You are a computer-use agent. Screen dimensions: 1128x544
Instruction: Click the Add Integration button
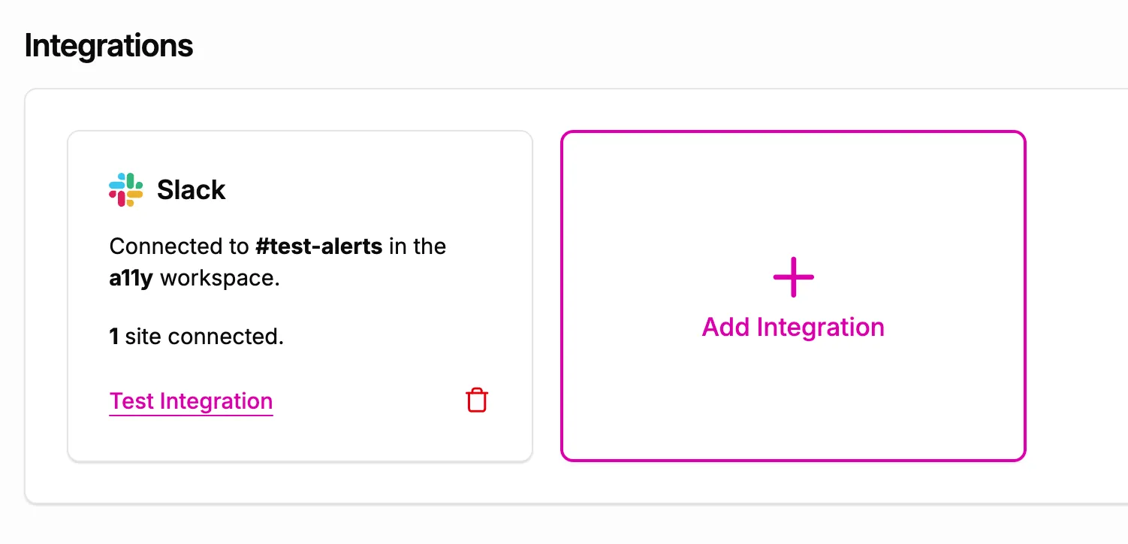(x=792, y=295)
